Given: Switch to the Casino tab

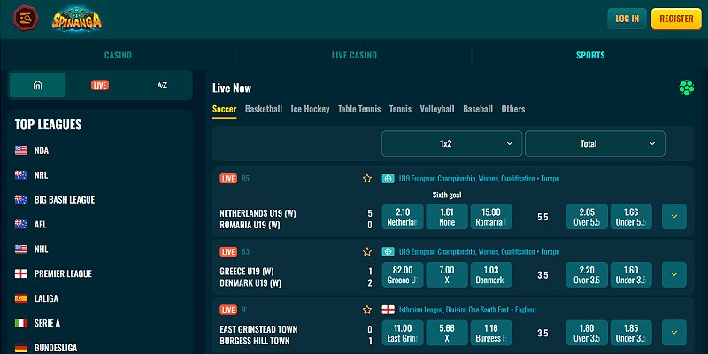Looking at the screenshot, I should [118, 55].
